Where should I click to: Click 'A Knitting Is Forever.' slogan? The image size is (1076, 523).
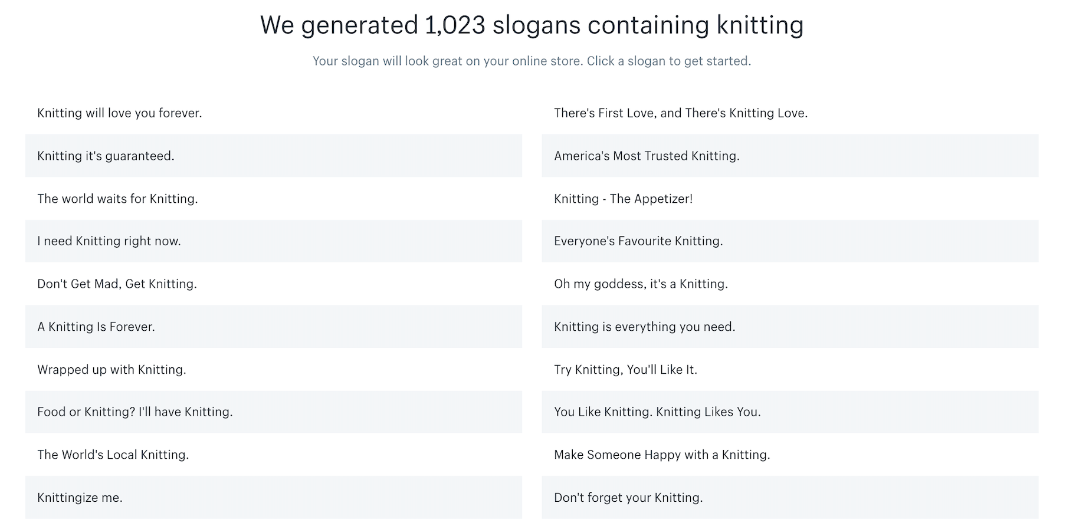(96, 327)
